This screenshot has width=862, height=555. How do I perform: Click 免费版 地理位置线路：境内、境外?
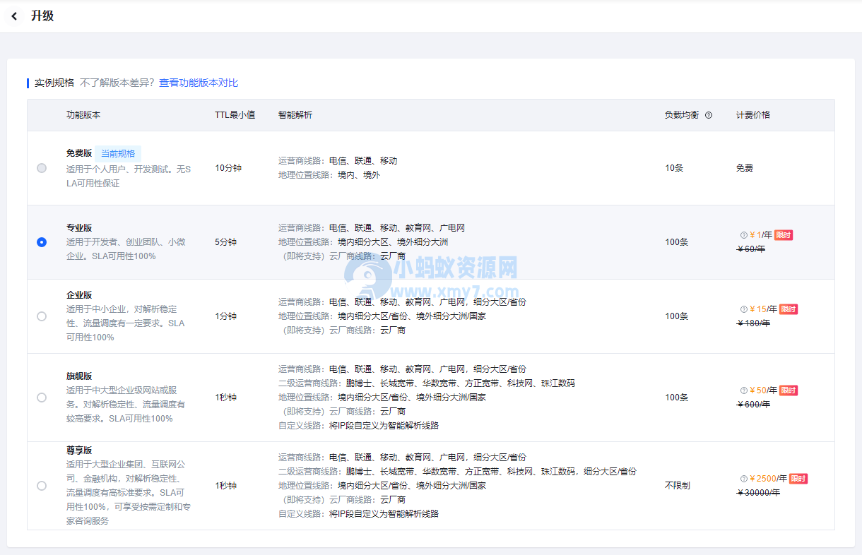pyautogui.click(x=329, y=175)
